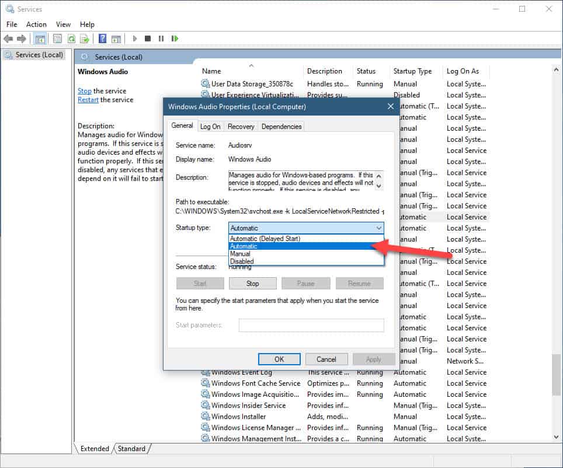Select Windows Installer gear icon
Screen dimensions: 563x468
point(205,416)
